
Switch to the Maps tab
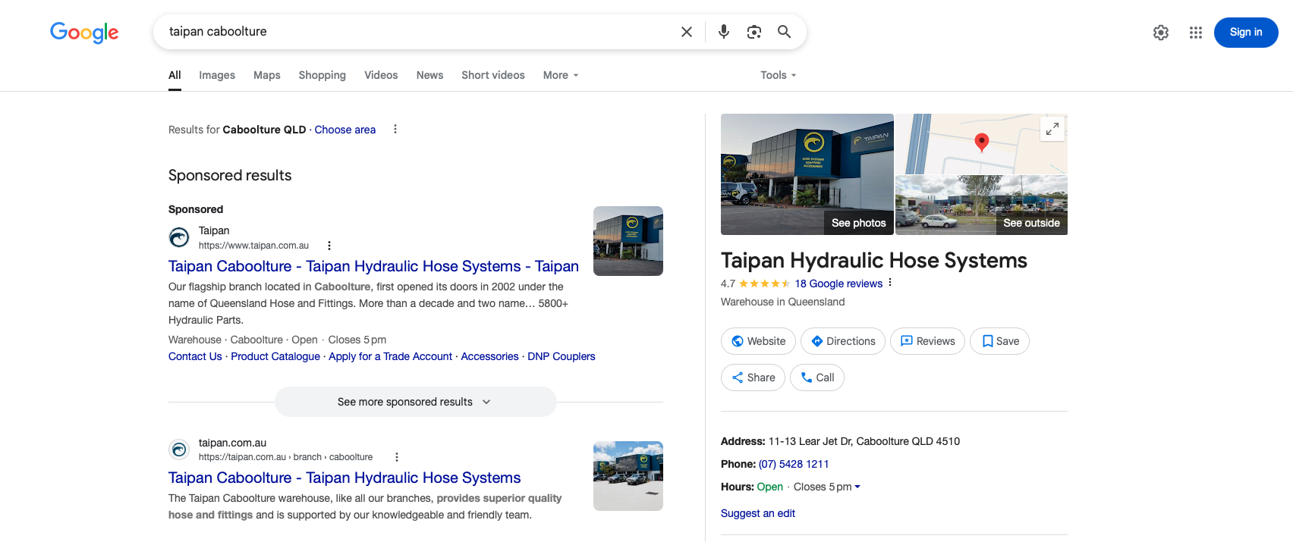pyautogui.click(x=267, y=75)
